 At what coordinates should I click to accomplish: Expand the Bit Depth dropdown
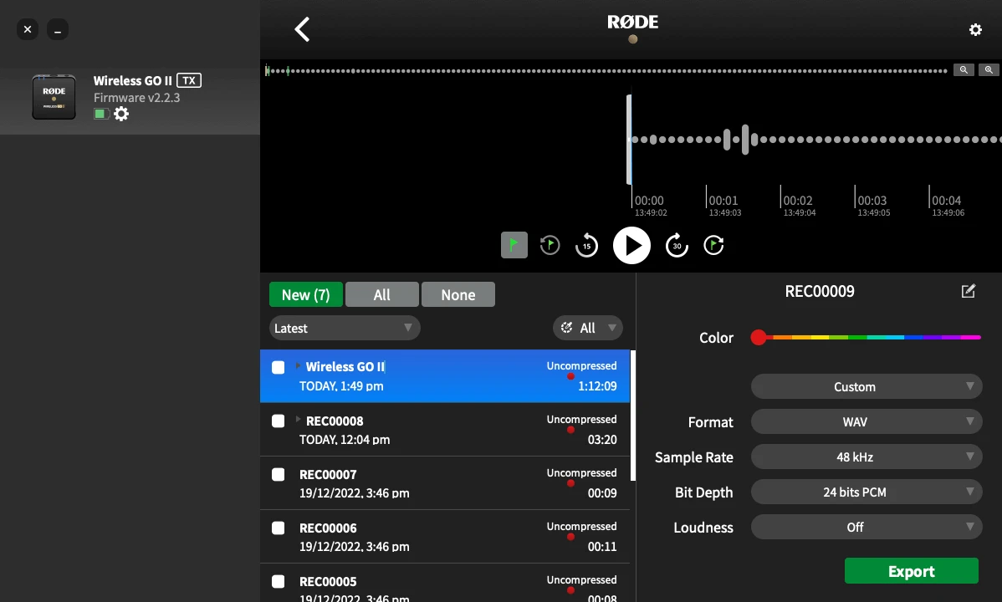(866, 492)
